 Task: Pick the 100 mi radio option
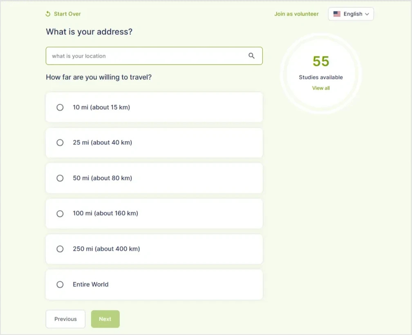pos(60,214)
